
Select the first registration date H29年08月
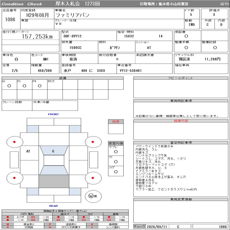click(x=38, y=15)
